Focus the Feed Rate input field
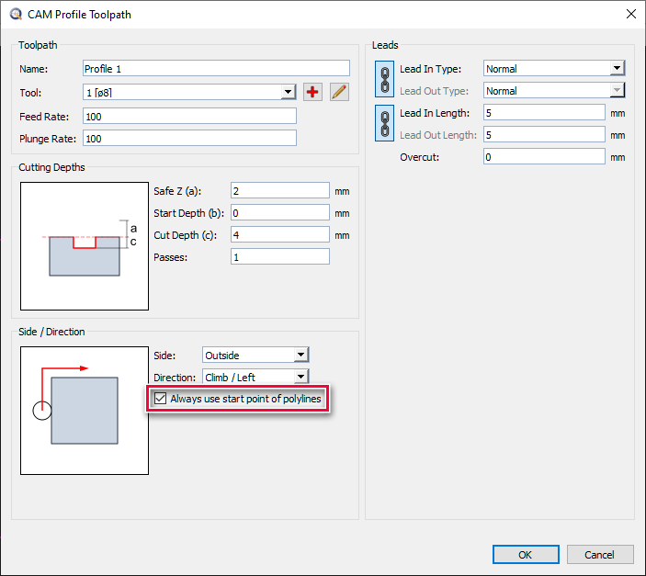 click(x=189, y=116)
